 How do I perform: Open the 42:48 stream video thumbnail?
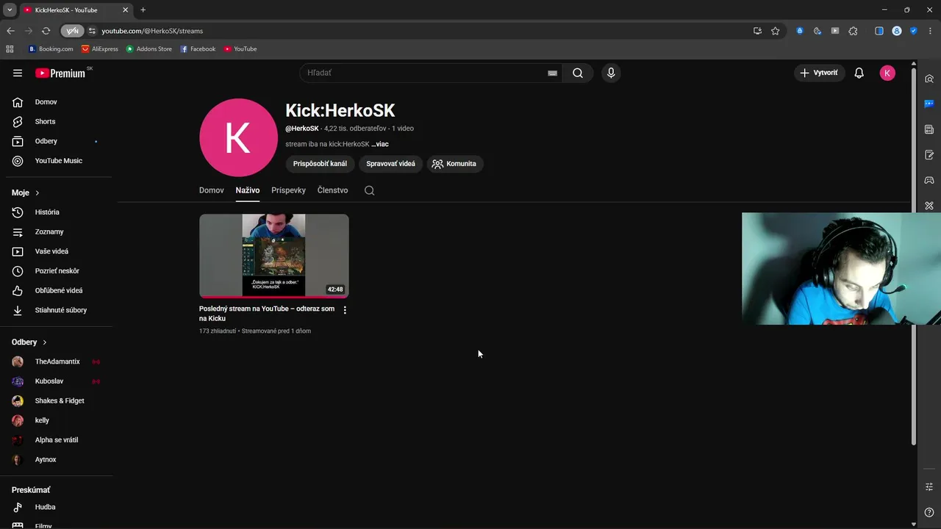tap(274, 256)
